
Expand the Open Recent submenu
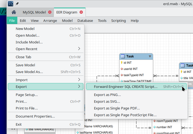click(x=79, y=49)
